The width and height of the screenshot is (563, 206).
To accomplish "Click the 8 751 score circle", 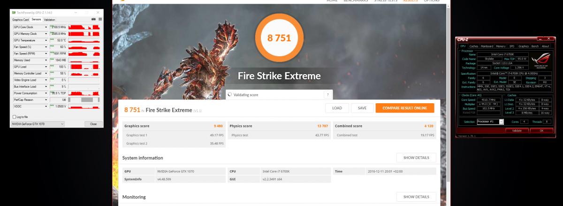I will [x=279, y=38].
